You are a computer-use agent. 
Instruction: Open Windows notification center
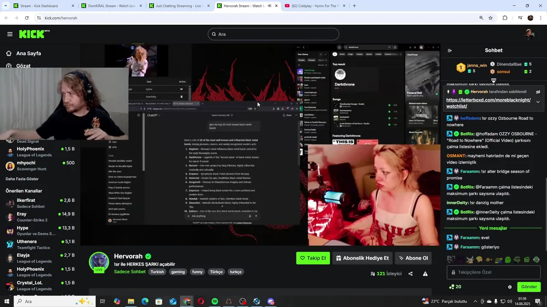click(538, 301)
